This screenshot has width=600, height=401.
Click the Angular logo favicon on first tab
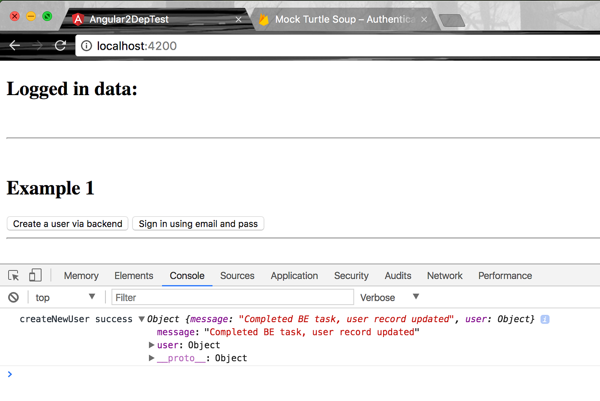[78, 19]
